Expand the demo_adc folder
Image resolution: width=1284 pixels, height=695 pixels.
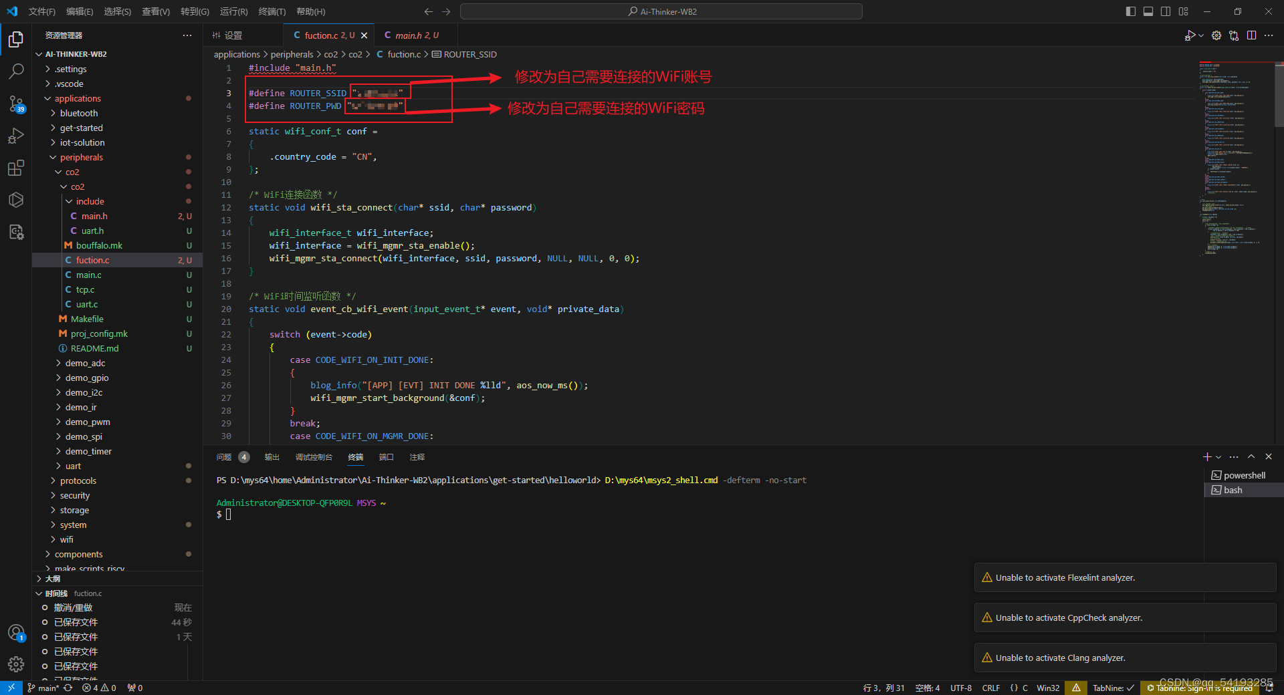[x=85, y=363]
